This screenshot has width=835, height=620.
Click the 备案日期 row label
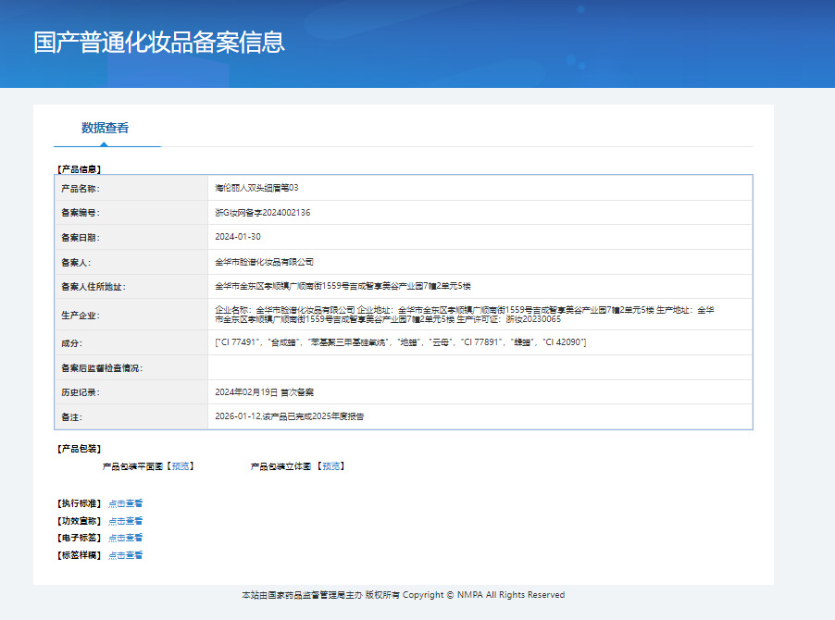pyautogui.click(x=81, y=237)
